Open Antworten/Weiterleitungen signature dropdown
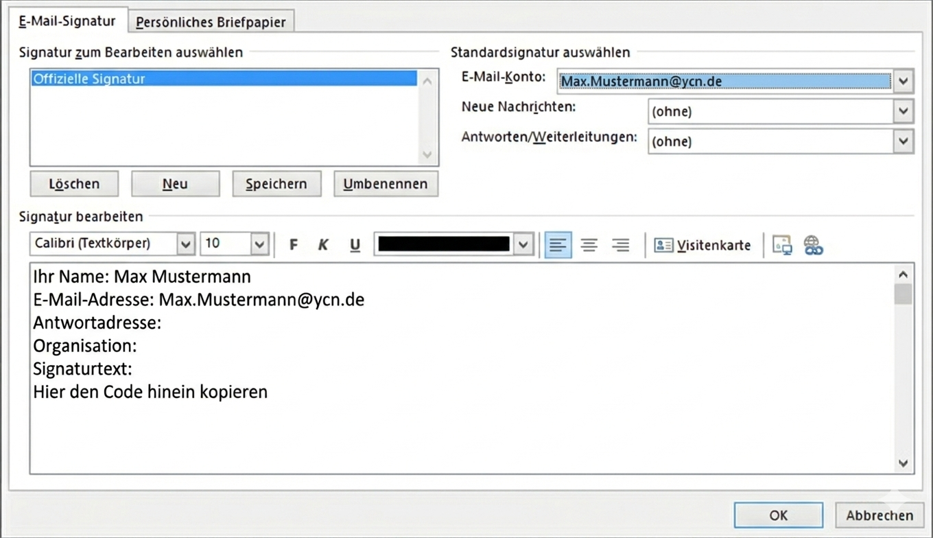 click(x=903, y=141)
